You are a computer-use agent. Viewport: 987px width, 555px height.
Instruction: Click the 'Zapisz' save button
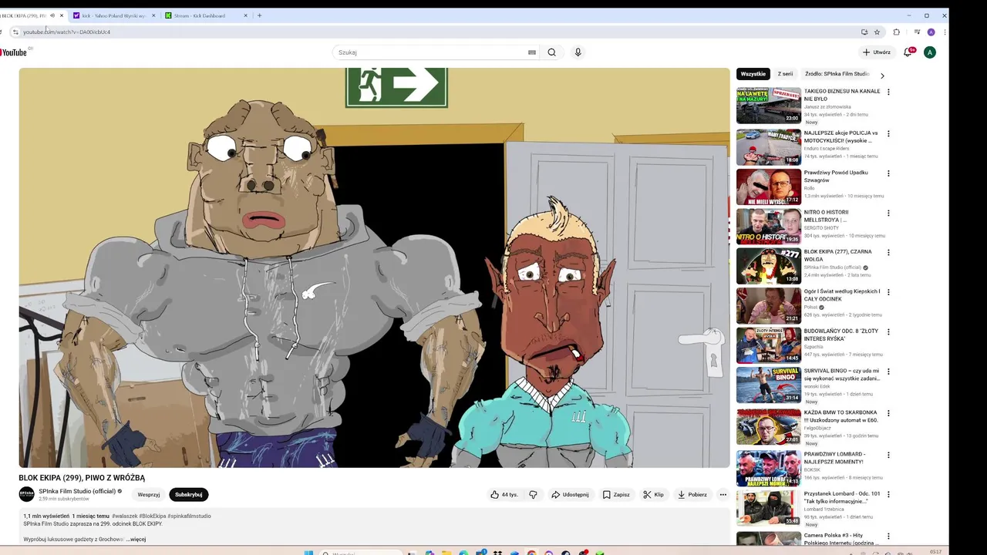point(616,495)
